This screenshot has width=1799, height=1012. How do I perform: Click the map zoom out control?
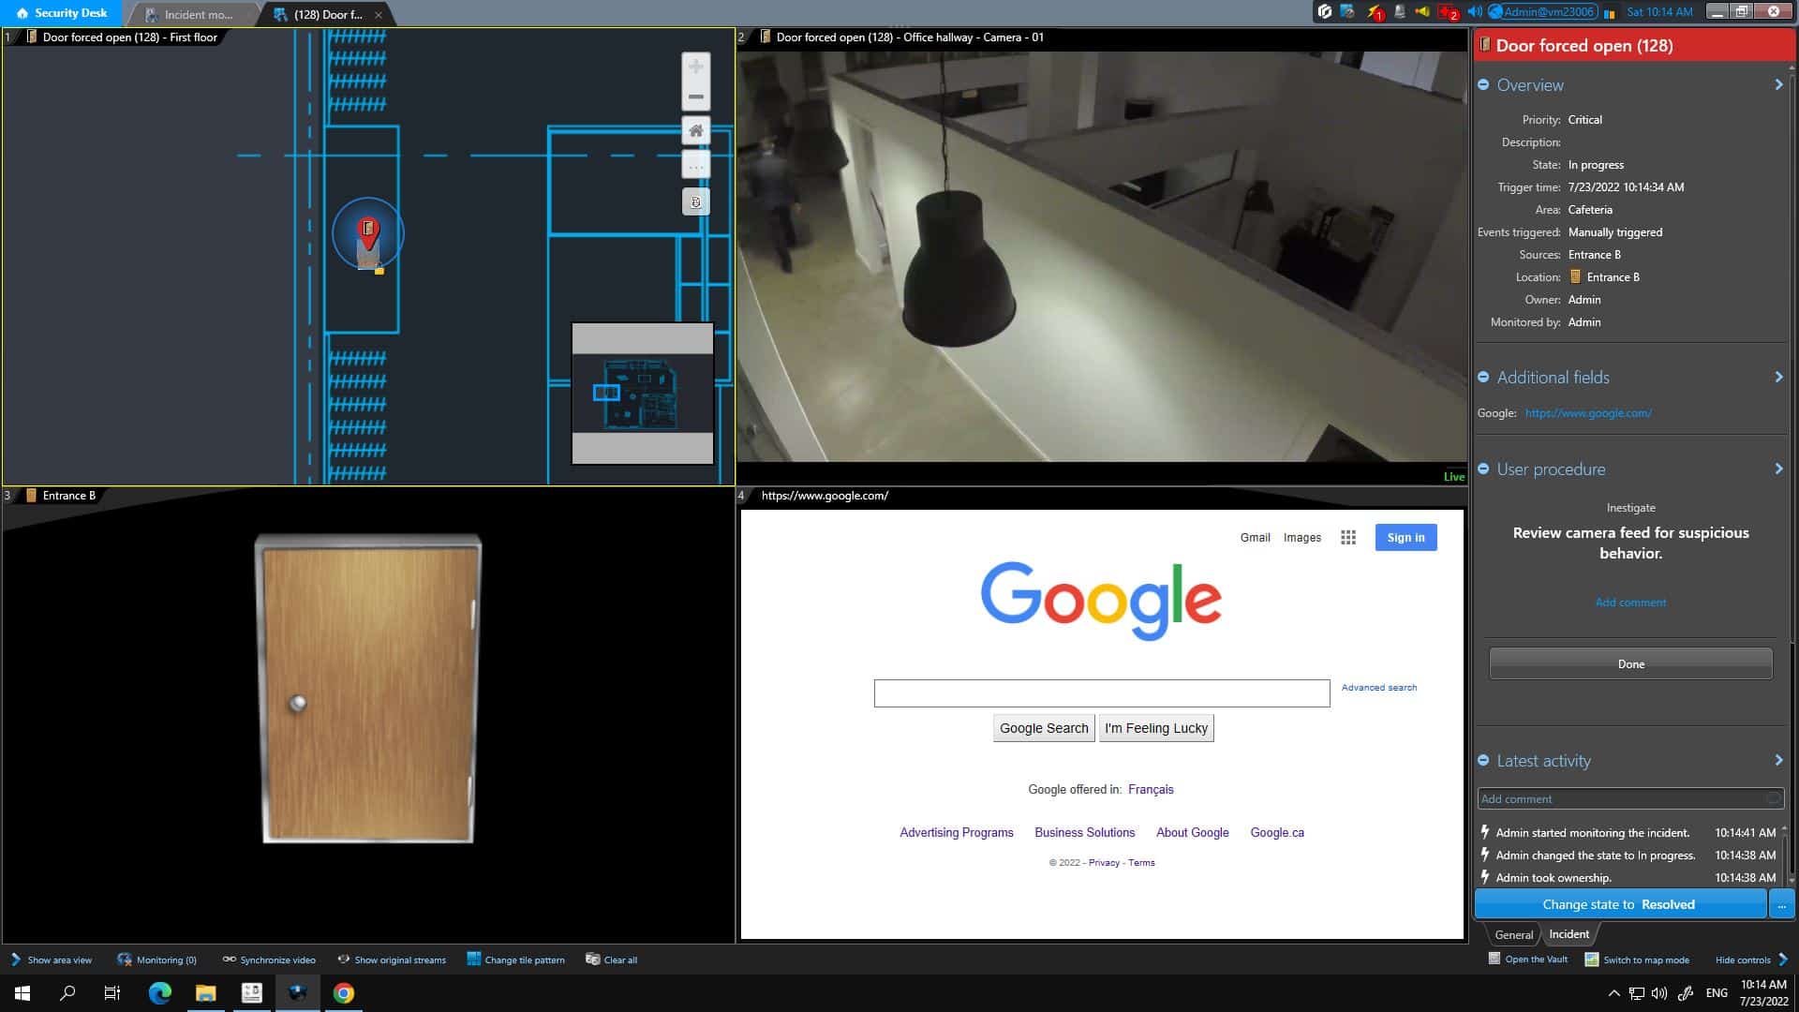point(695,95)
